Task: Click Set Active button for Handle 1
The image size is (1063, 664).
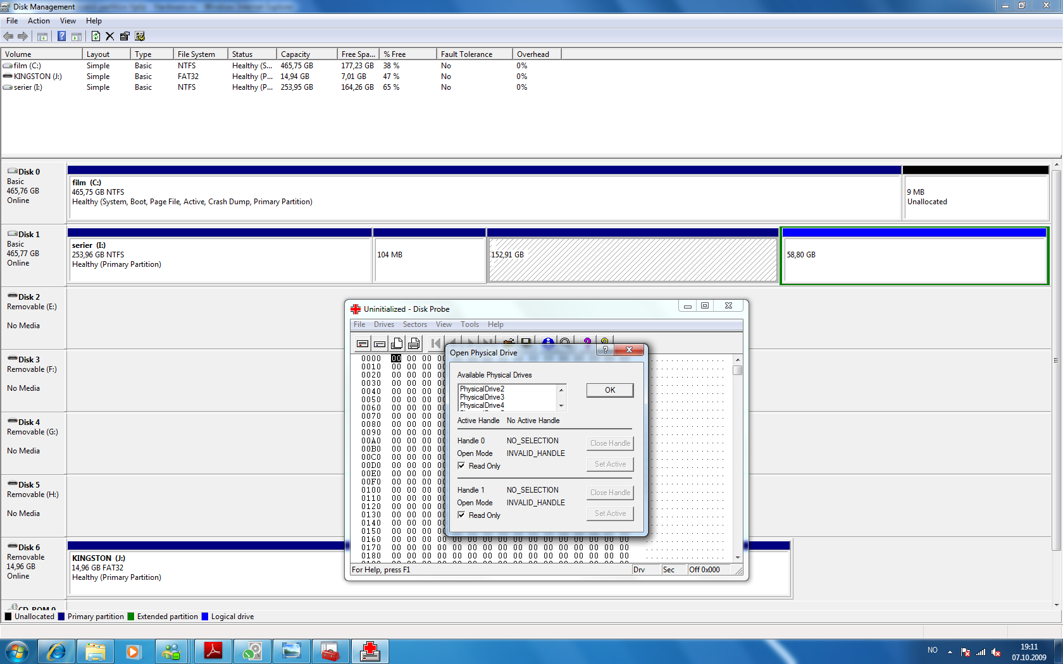Action: coord(610,513)
